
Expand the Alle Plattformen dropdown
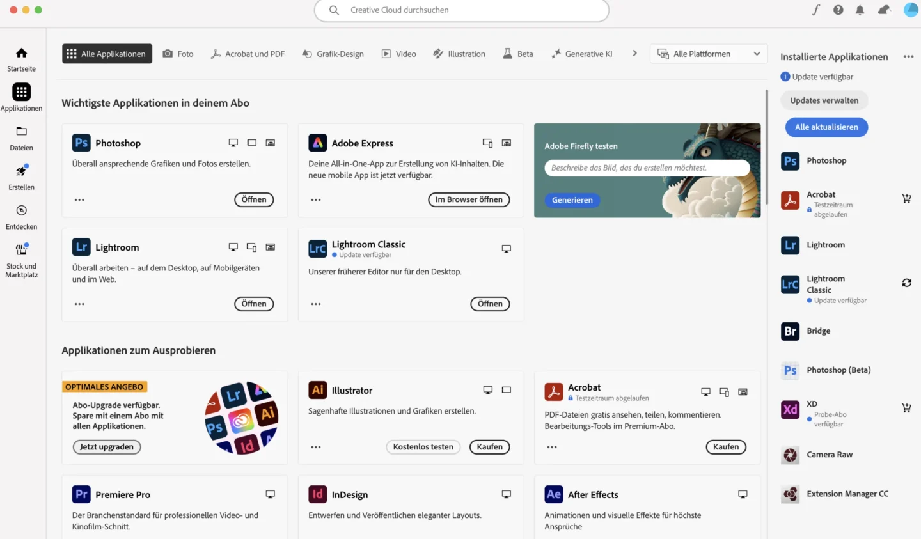click(709, 54)
